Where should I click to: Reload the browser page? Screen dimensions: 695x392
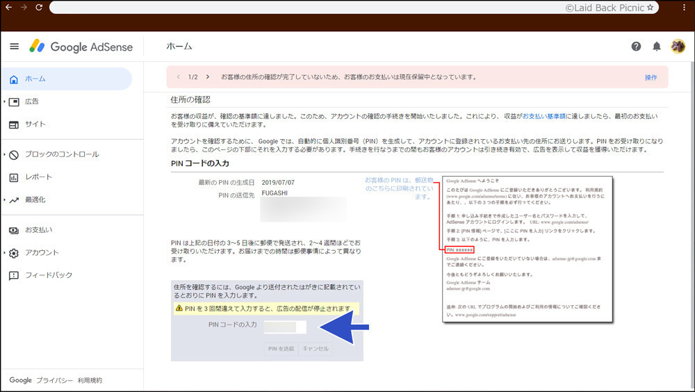point(38,7)
